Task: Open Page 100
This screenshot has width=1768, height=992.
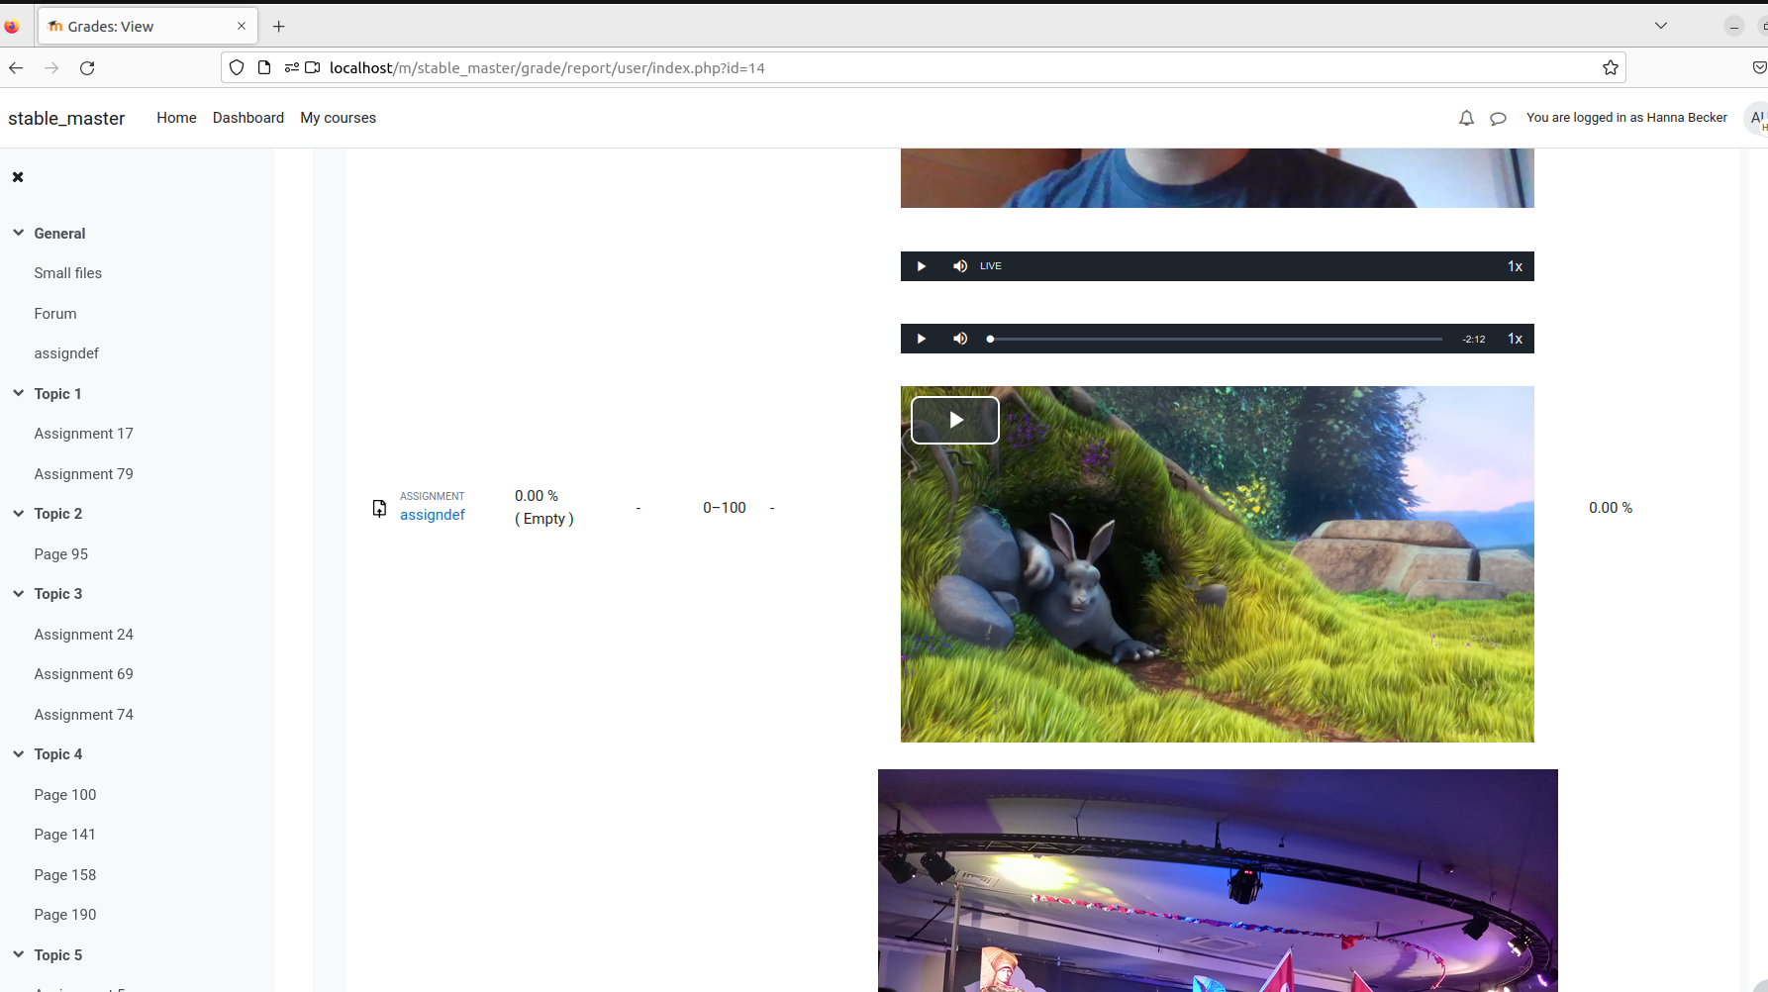Action: click(x=65, y=795)
